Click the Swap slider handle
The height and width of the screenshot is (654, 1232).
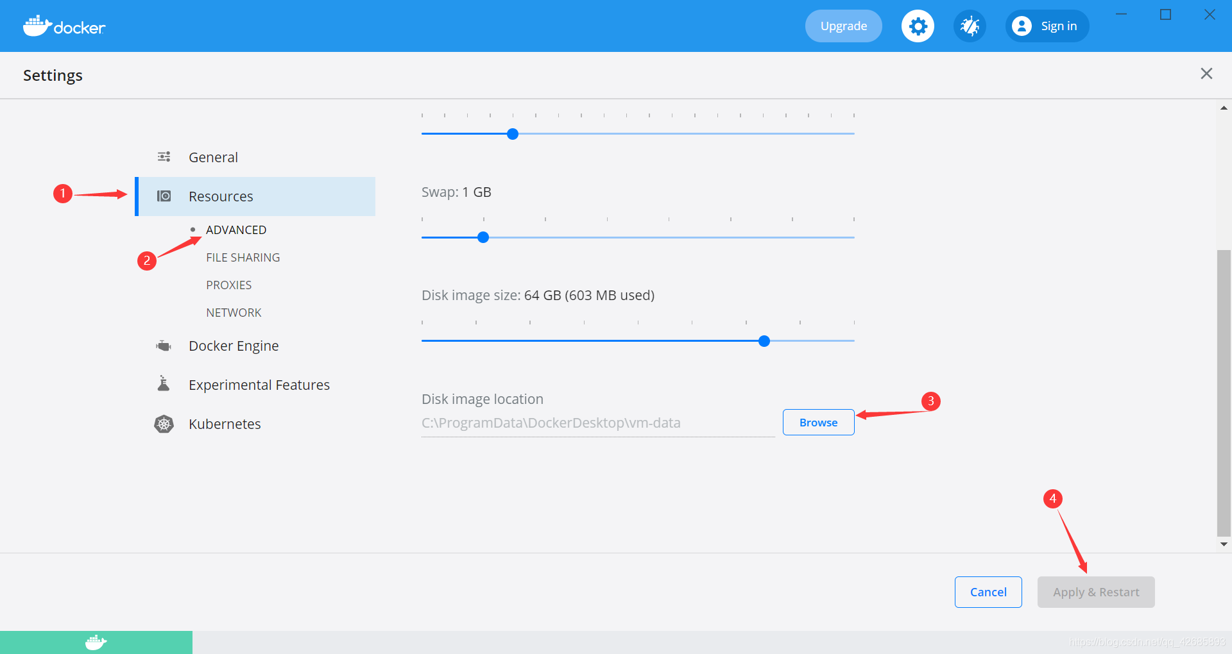pyautogui.click(x=483, y=237)
